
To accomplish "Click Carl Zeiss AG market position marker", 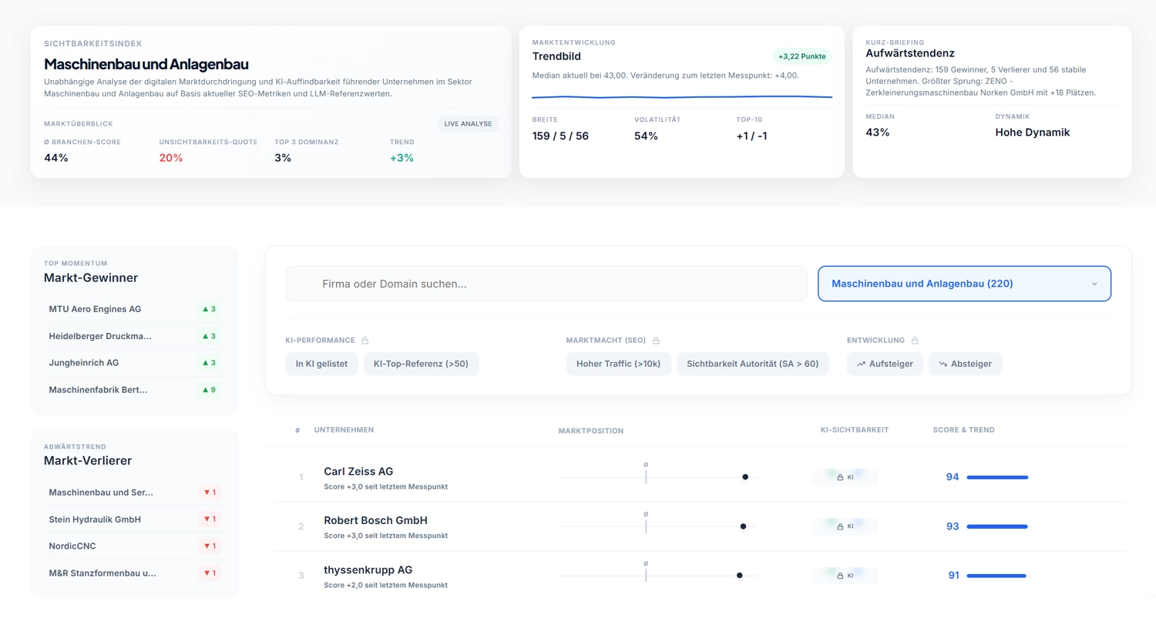I will click(x=745, y=477).
